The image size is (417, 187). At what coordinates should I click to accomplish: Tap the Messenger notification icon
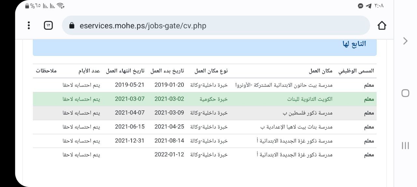click(360, 6)
